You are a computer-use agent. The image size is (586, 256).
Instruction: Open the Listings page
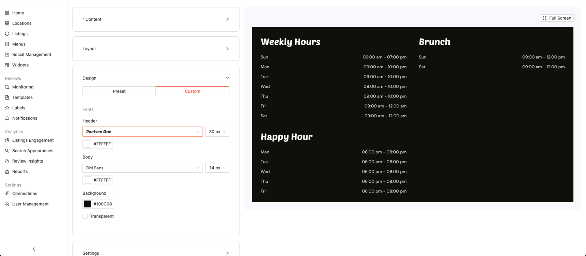[x=20, y=34]
